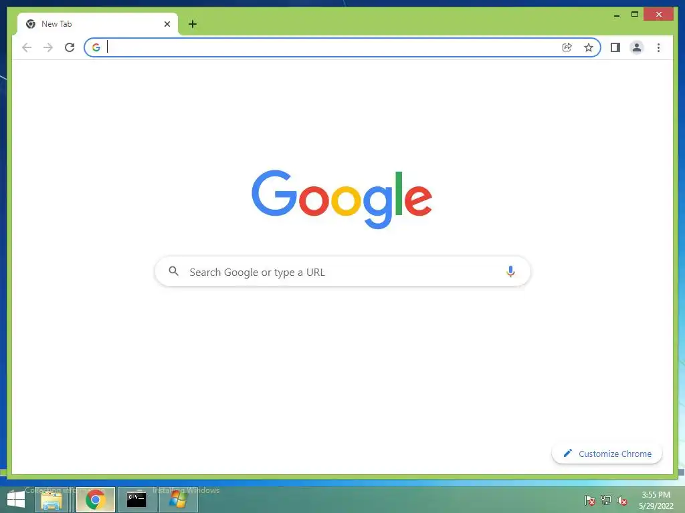Open Command Prompt from the taskbar
685x513 pixels.
[136, 500]
